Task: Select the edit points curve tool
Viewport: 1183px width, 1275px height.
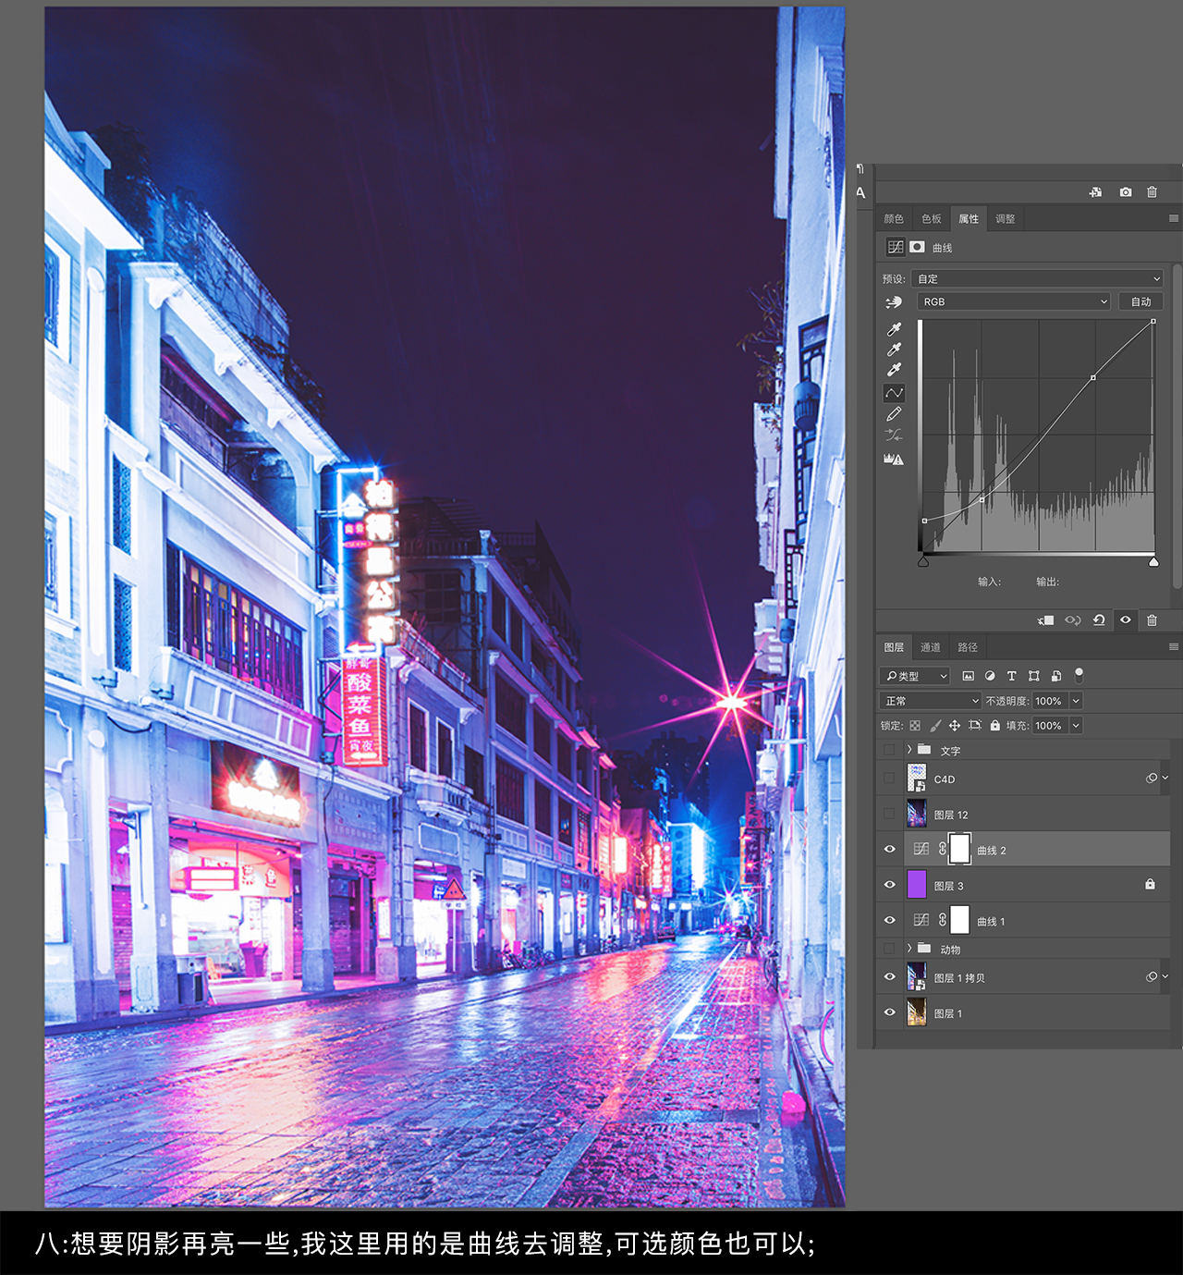Action: pos(894,393)
